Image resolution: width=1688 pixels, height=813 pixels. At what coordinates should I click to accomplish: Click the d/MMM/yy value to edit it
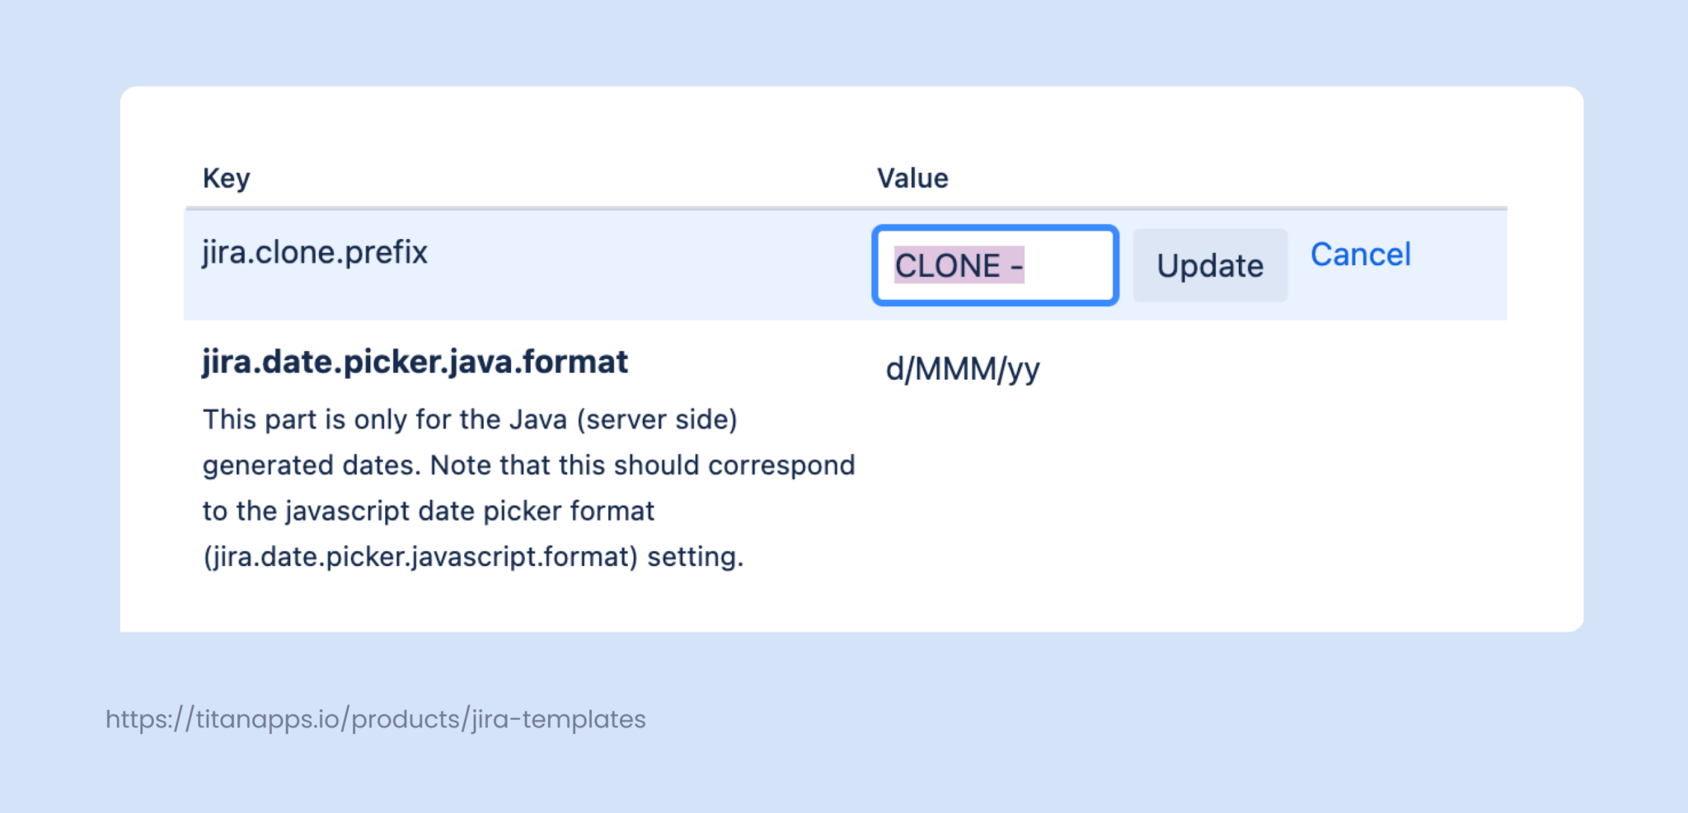click(x=961, y=370)
